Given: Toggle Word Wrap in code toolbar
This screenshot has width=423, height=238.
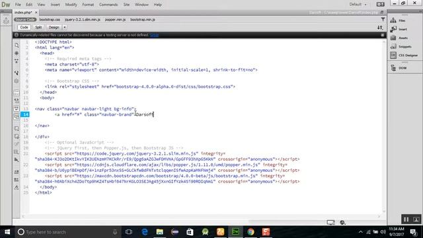Looking at the screenshot, I should [17, 108].
